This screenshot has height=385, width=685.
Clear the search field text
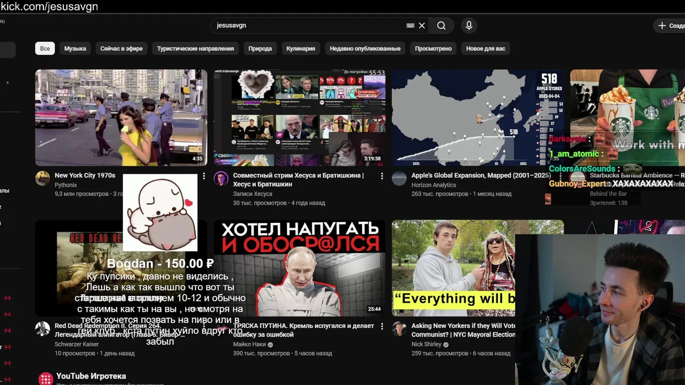click(x=422, y=26)
